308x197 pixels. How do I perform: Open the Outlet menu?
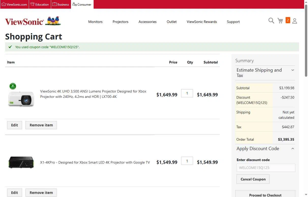pyautogui.click(x=172, y=22)
